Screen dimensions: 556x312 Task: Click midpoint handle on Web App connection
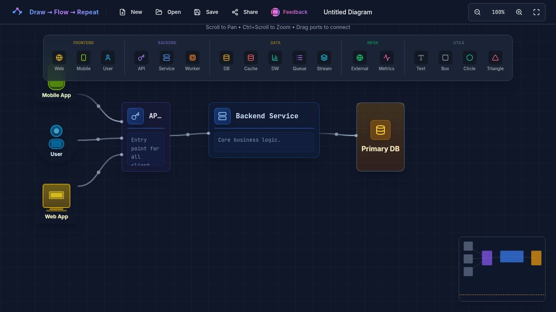tap(99, 172)
